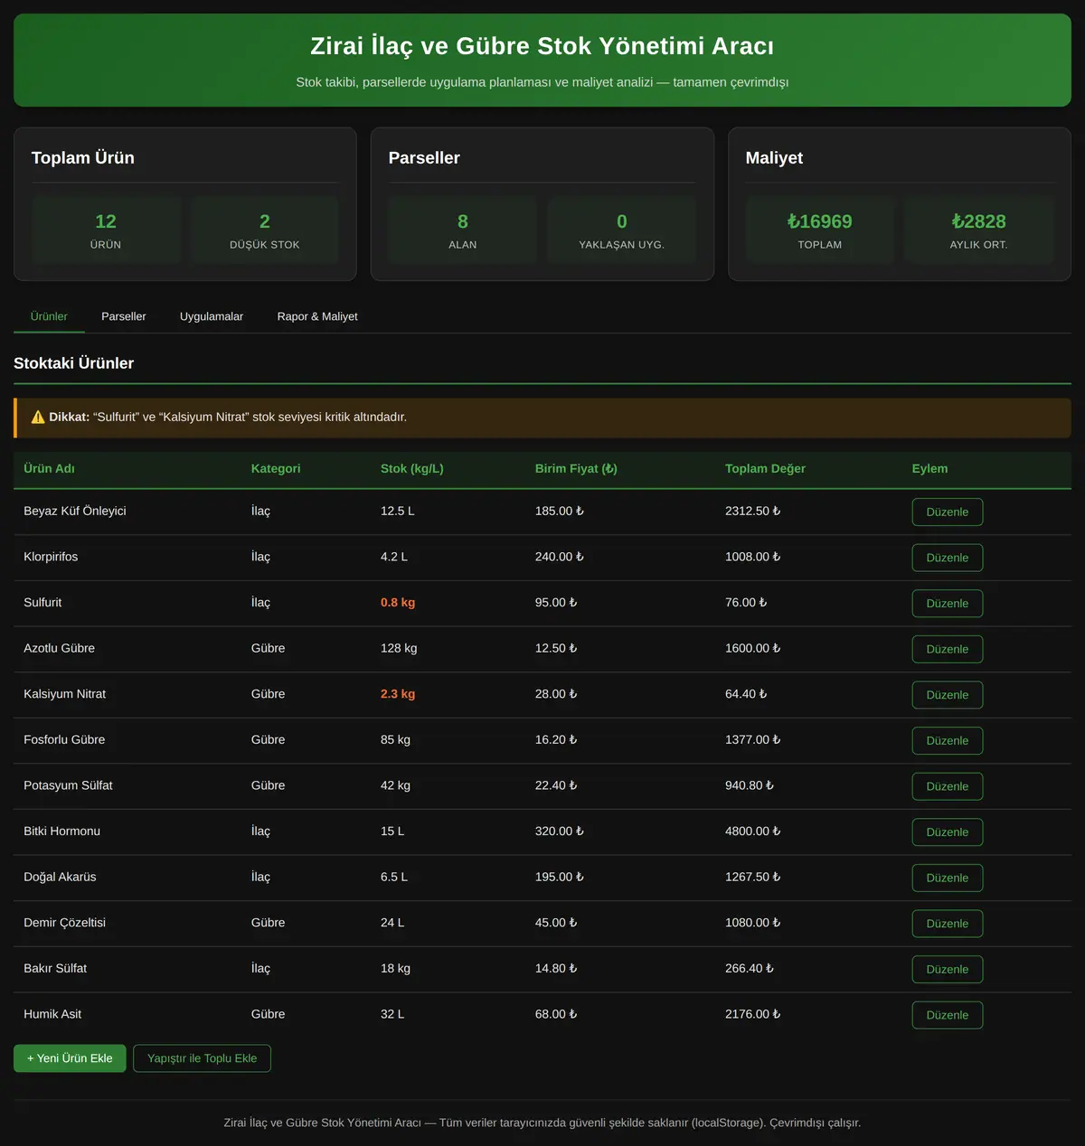Select the Rapor & Maliyet tab
Viewport: 1085px width, 1146px height.
(x=317, y=316)
